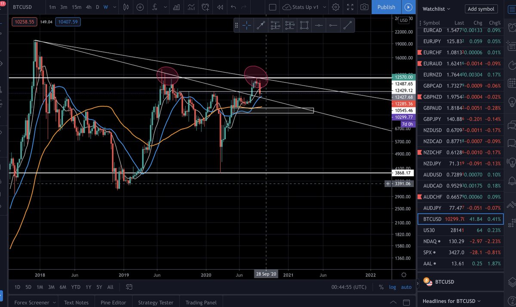Open the ideas lightbulb sidebar icon
This screenshot has height=307, width=516.
point(511,102)
